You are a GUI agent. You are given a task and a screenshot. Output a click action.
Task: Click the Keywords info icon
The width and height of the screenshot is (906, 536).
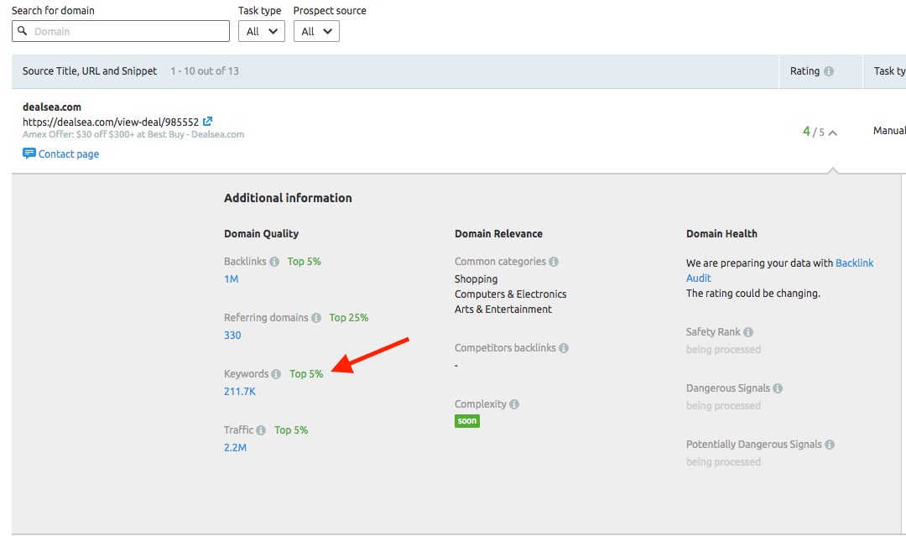276,374
